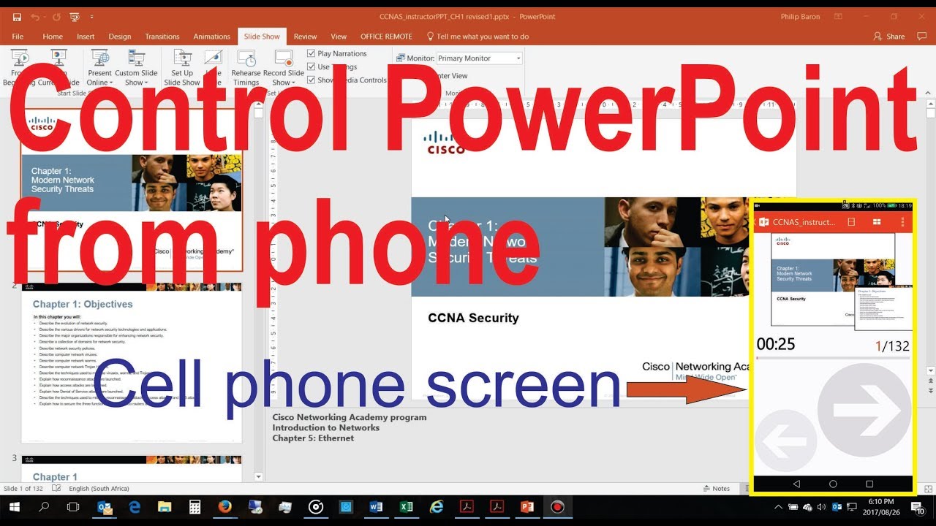
Task: Open Excel from the taskbar
Action: (x=407, y=506)
